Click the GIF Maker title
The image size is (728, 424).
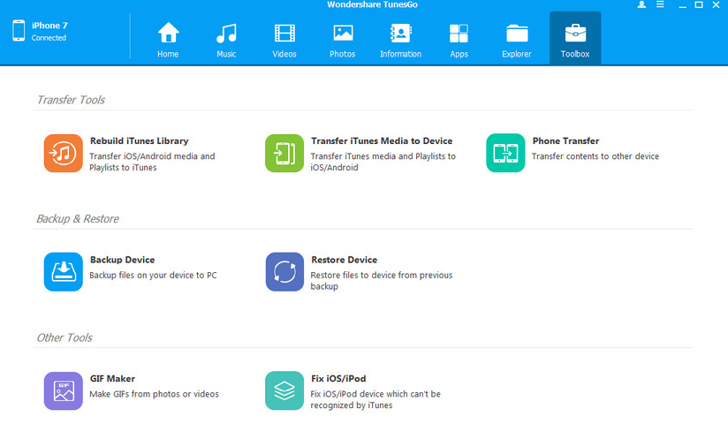click(x=112, y=378)
